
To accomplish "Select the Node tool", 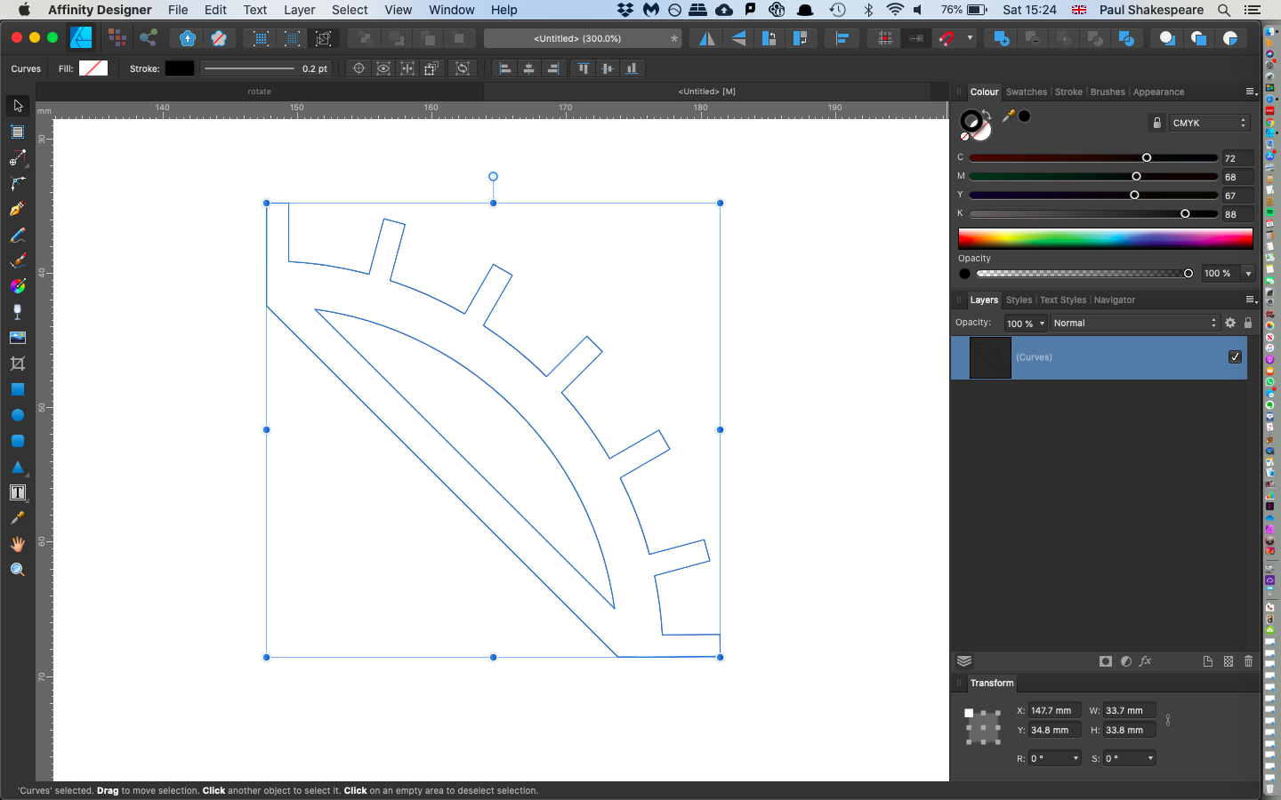I will [18, 157].
